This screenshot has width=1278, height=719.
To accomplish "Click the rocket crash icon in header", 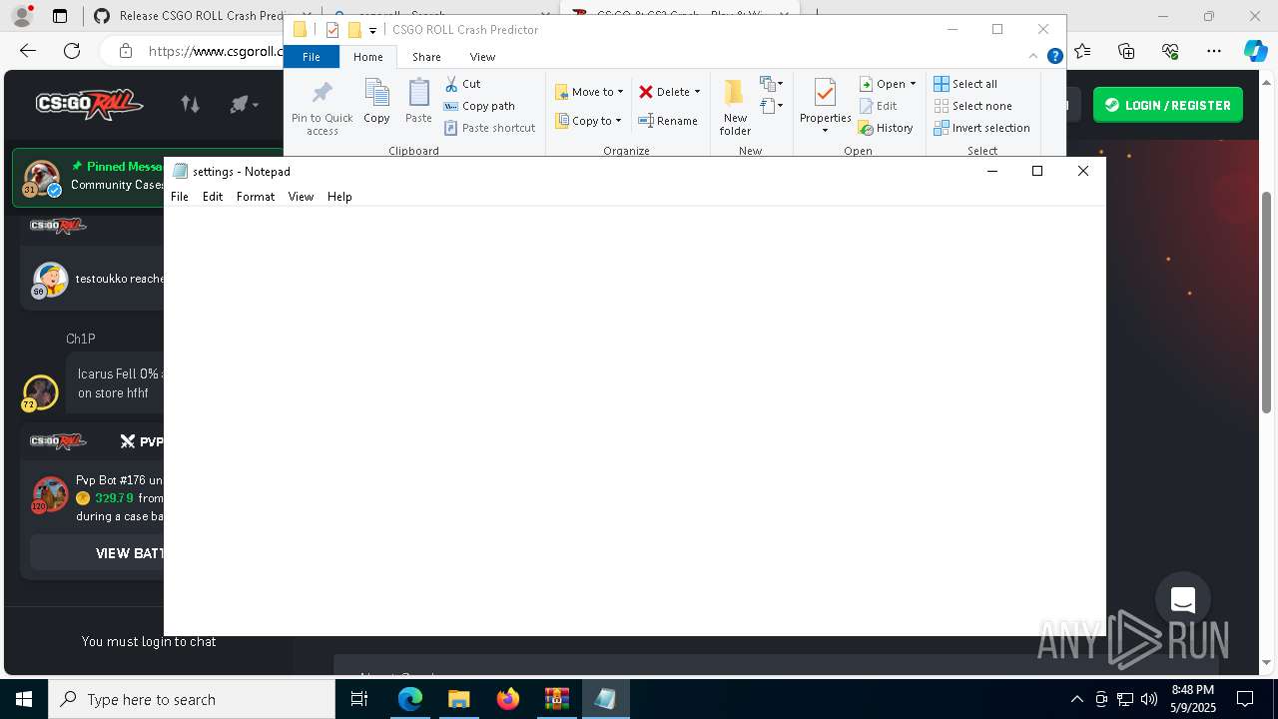I will 240,104.
